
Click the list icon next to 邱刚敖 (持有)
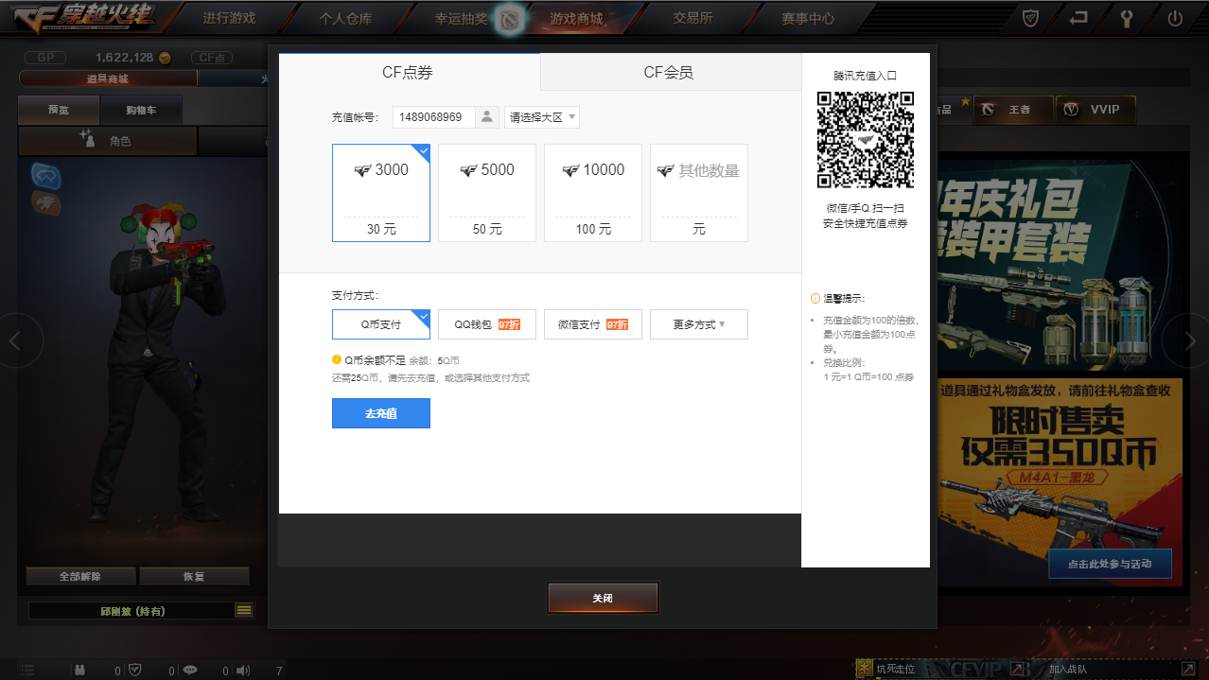(x=244, y=611)
